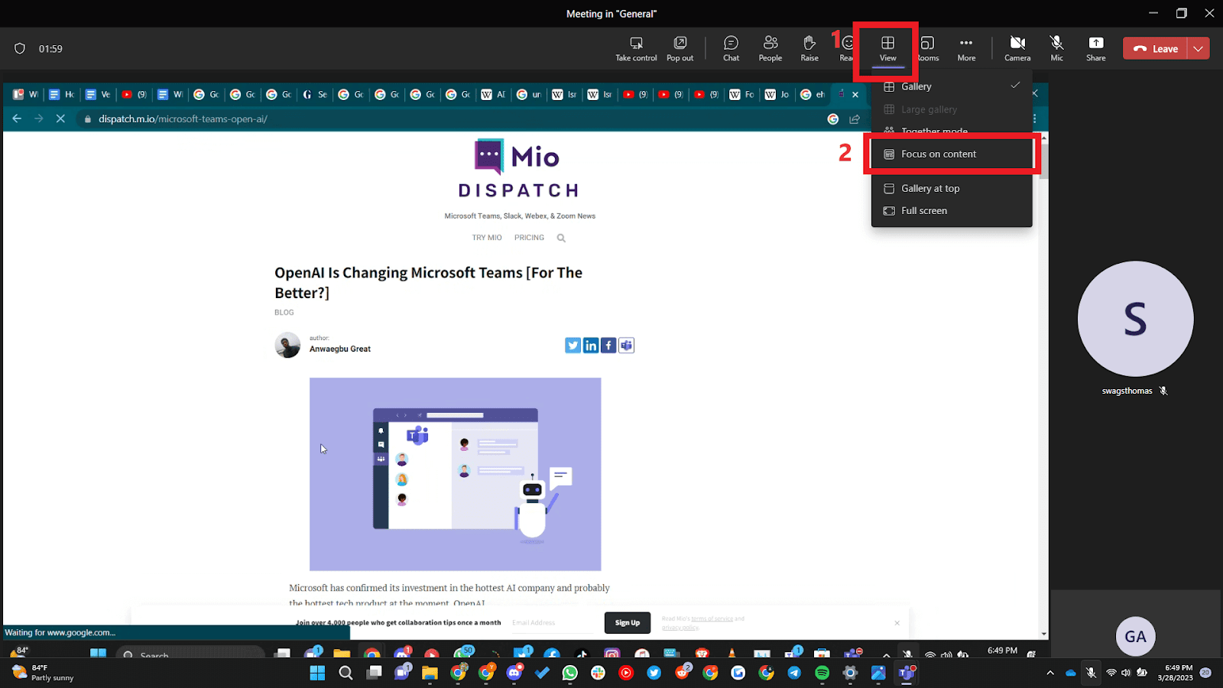
Task: Open Slack from the taskbar
Action: point(598,673)
